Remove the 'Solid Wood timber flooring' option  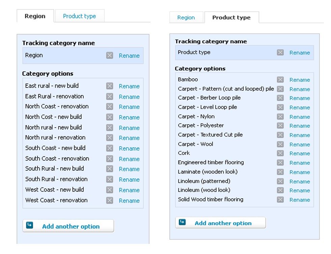(x=280, y=200)
